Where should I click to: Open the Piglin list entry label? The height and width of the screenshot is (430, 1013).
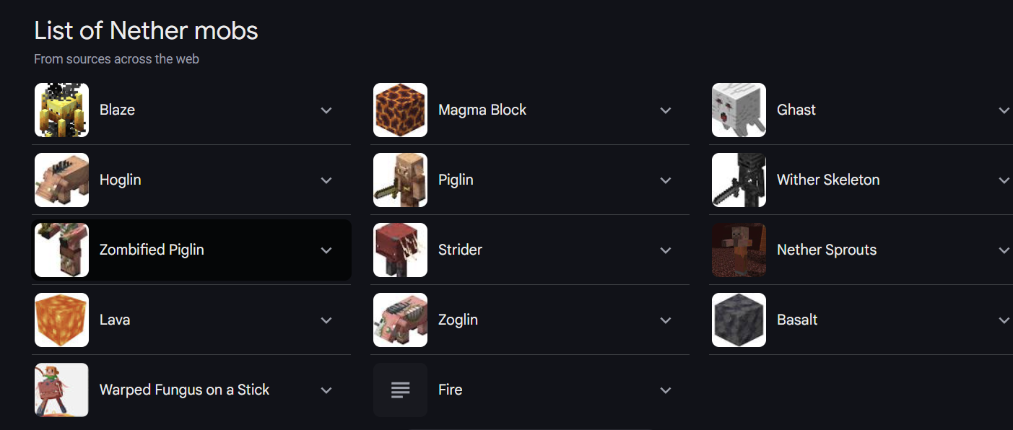pyautogui.click(x=456, y=180)
